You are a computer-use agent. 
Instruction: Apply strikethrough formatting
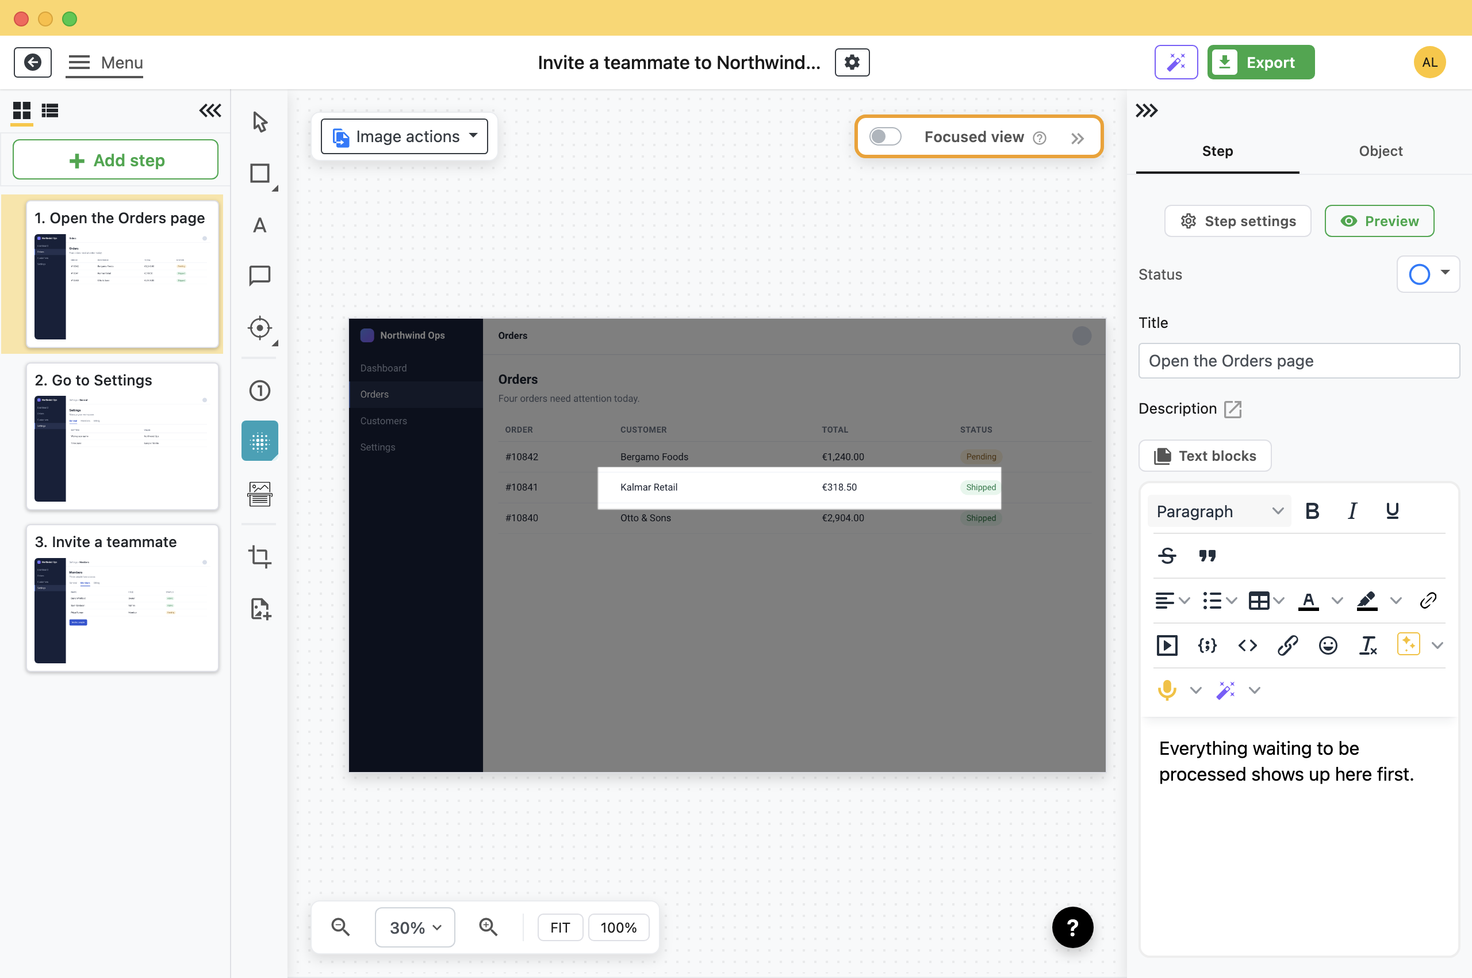pyautogui.click(x=1167, y=556)
